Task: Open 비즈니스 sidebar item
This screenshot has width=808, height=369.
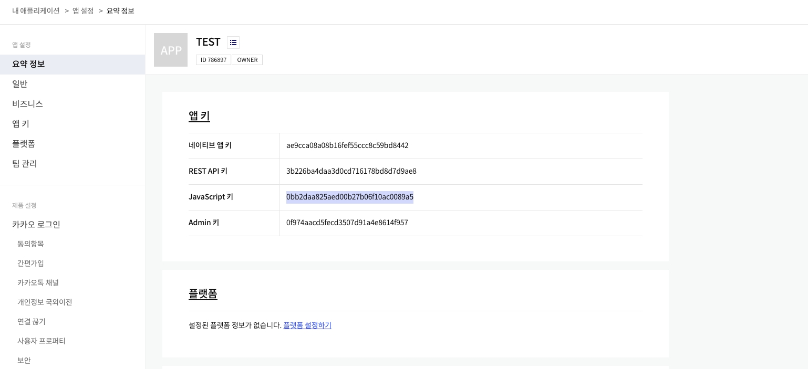Action: tap(28, 104)
